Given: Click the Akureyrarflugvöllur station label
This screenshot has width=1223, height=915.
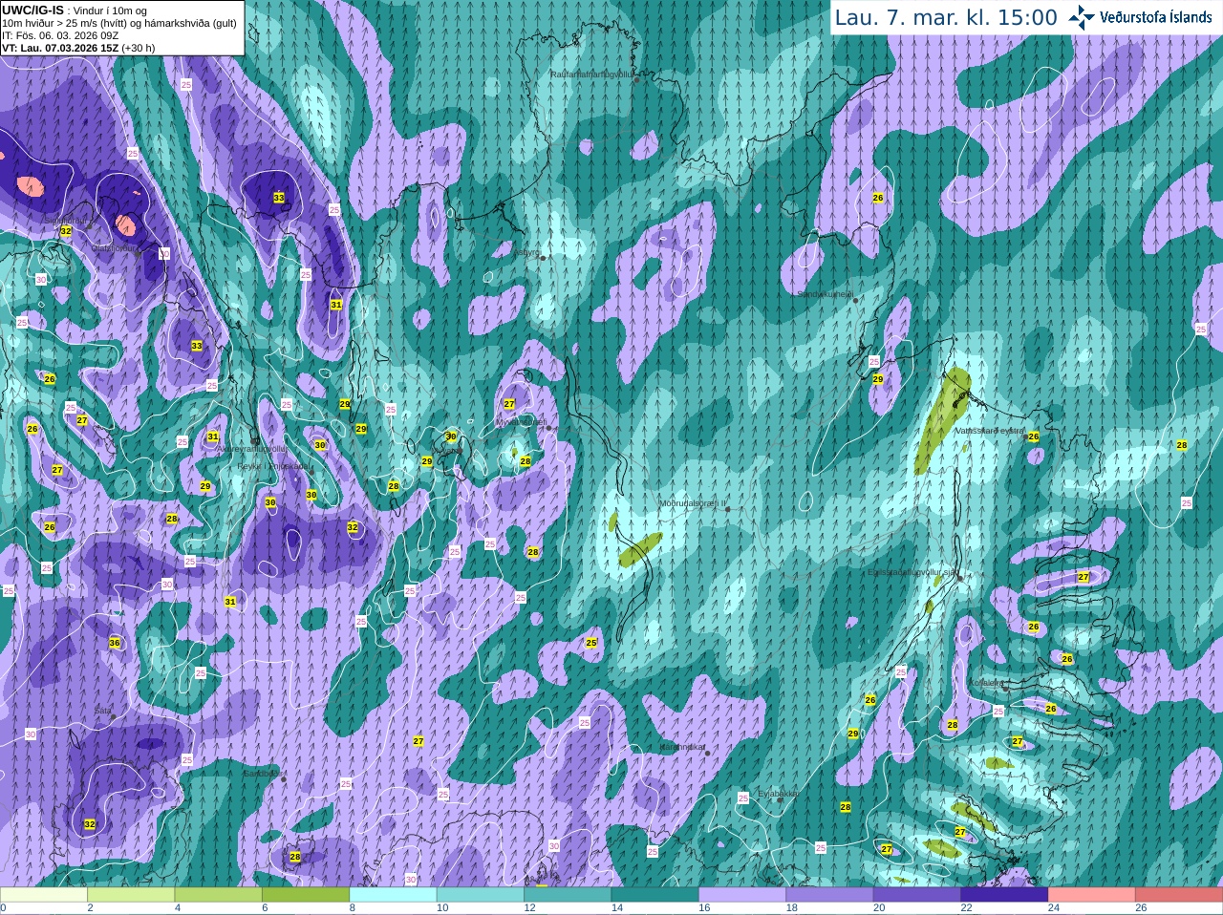Looking at the screenshot, I should coord(252,447).
